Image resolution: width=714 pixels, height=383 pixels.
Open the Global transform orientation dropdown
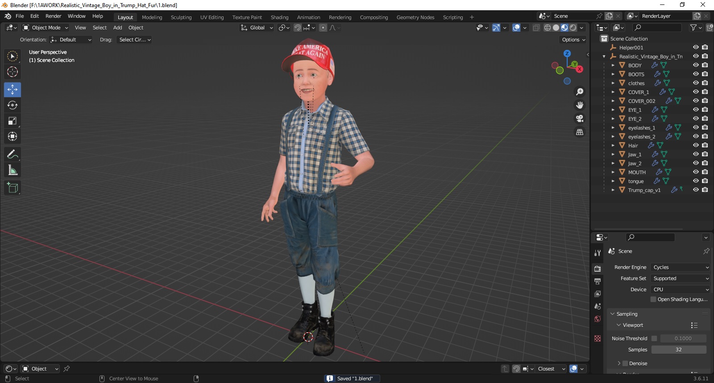(257, 28)
